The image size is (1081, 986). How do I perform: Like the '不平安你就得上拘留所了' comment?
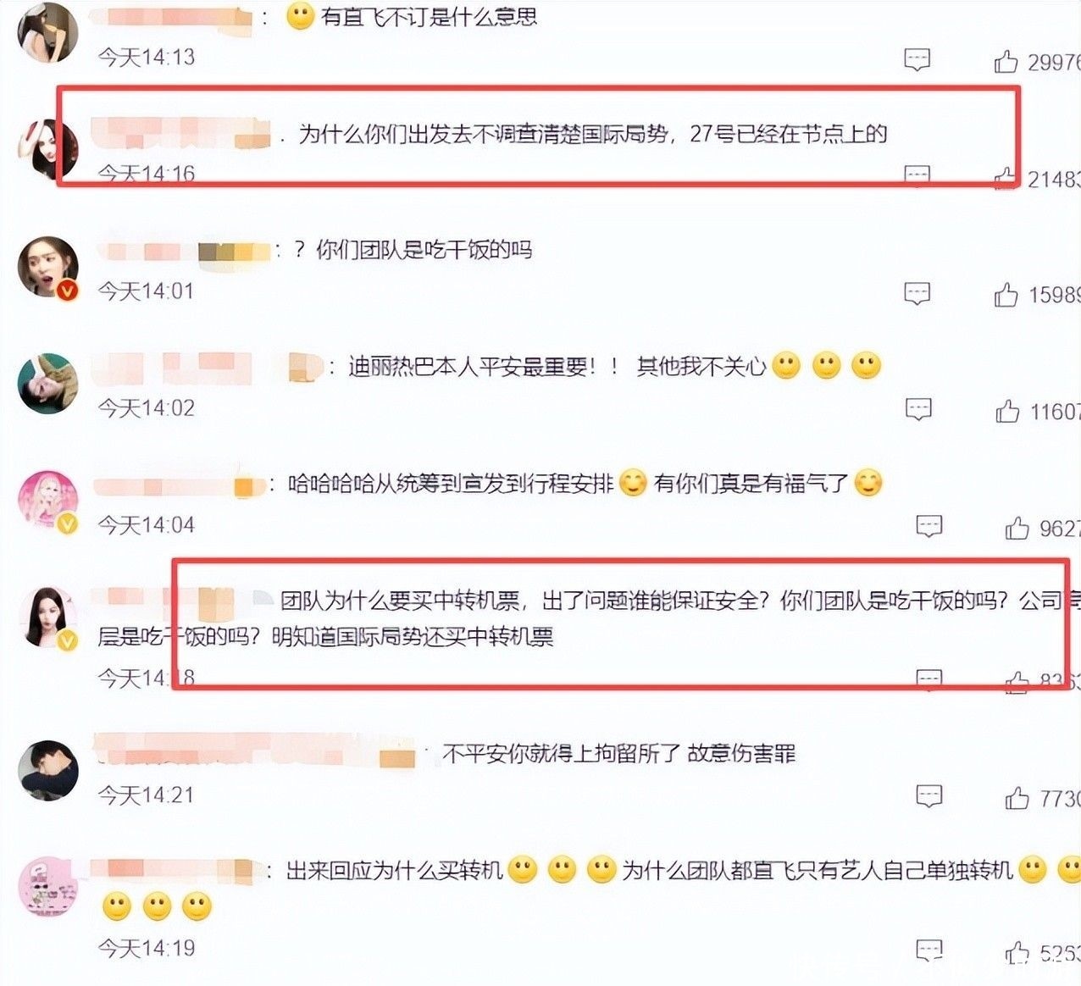click(x=1017, y=798)
